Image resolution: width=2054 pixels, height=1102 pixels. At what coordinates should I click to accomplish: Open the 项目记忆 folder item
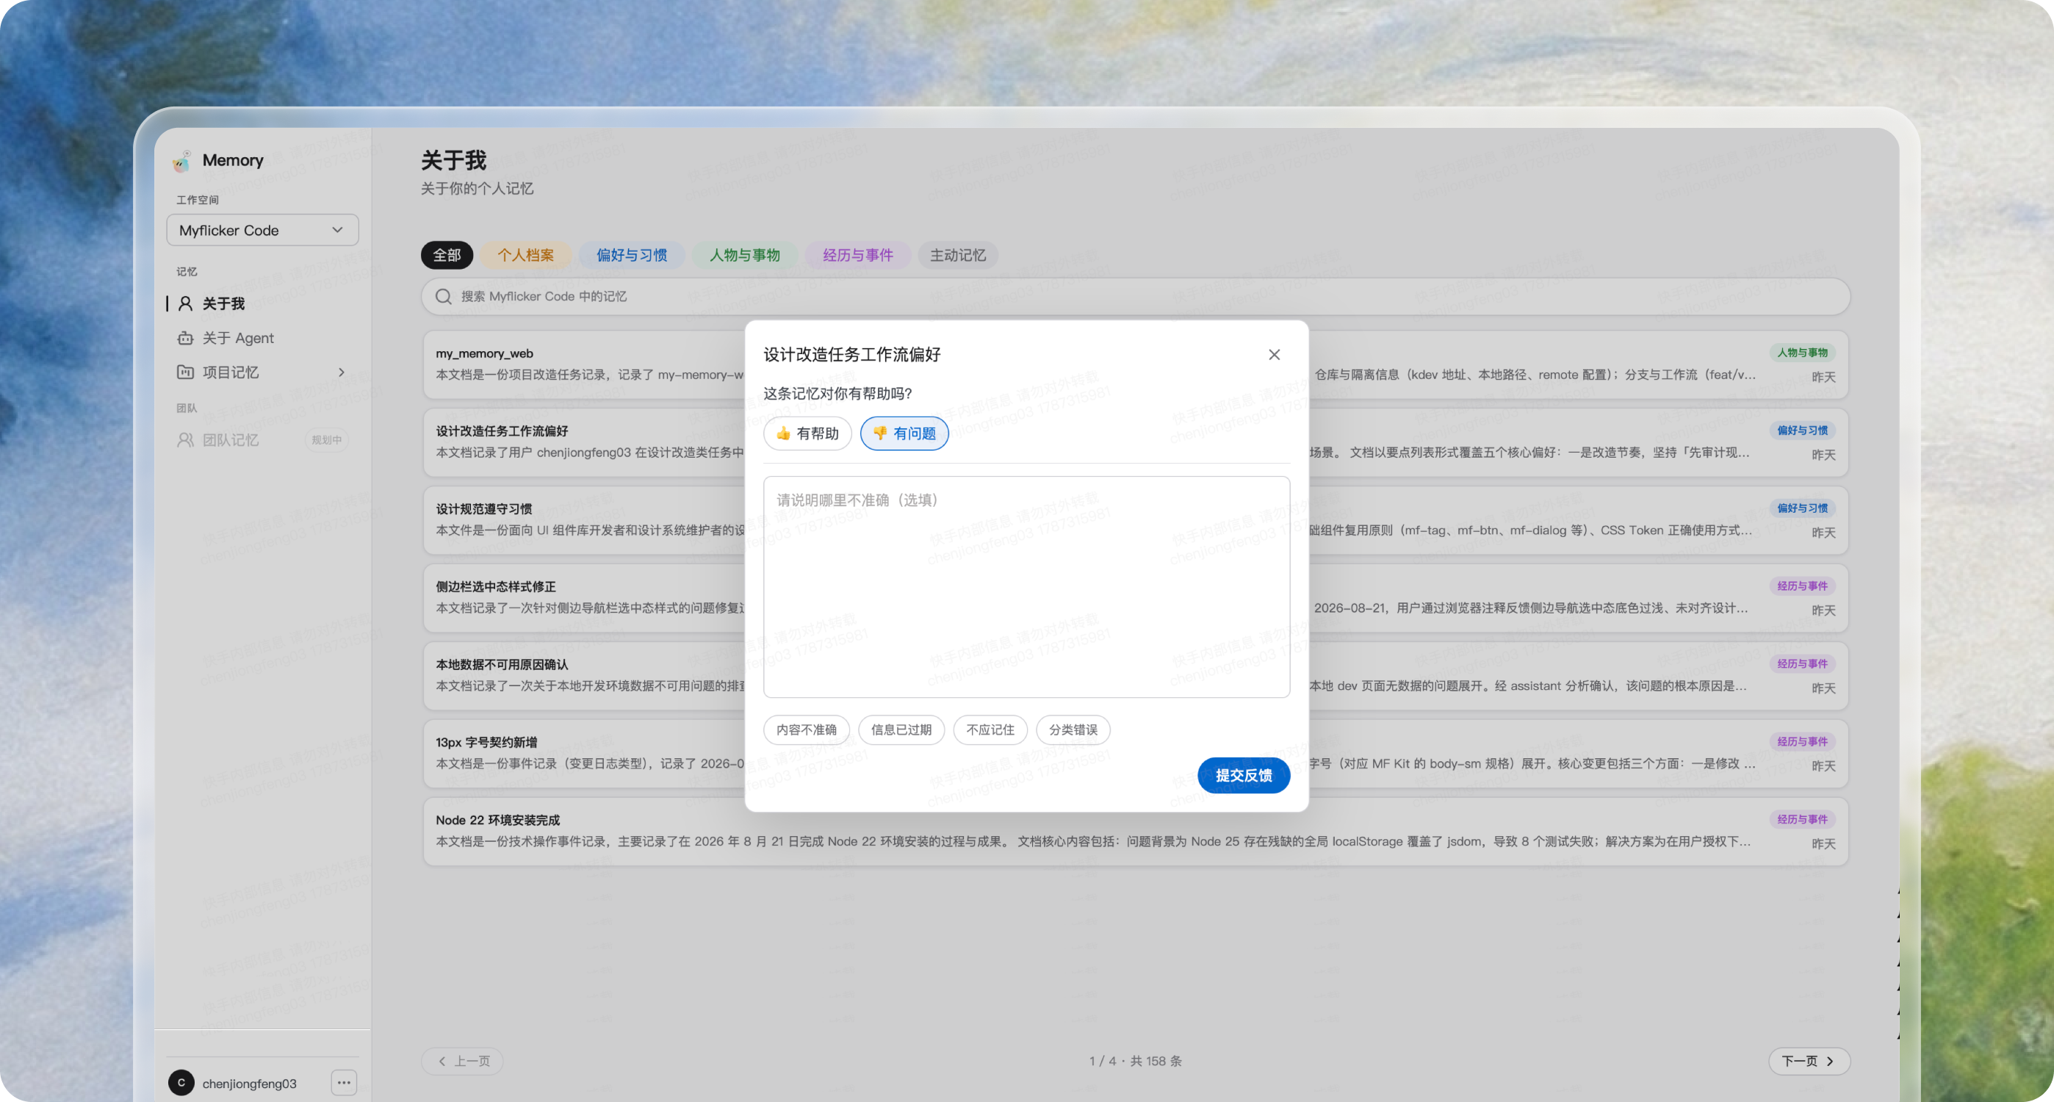218,372
